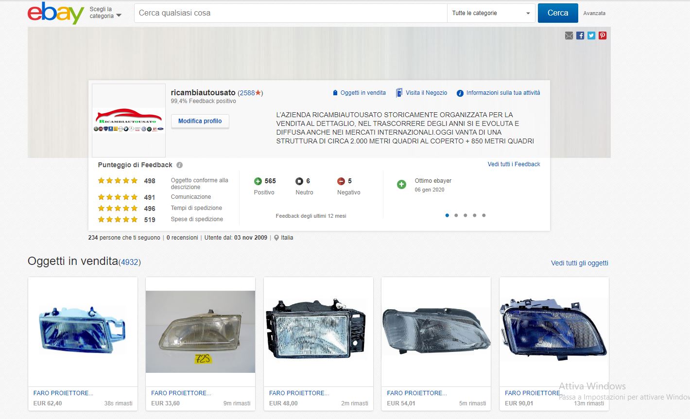
Task: Click the Cerca qualsiasi cosa search field
Action: (x=291, y=13)
